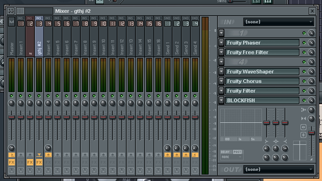
Task: Mute gthj #2 track with its green LED
Action: [39, 96]
